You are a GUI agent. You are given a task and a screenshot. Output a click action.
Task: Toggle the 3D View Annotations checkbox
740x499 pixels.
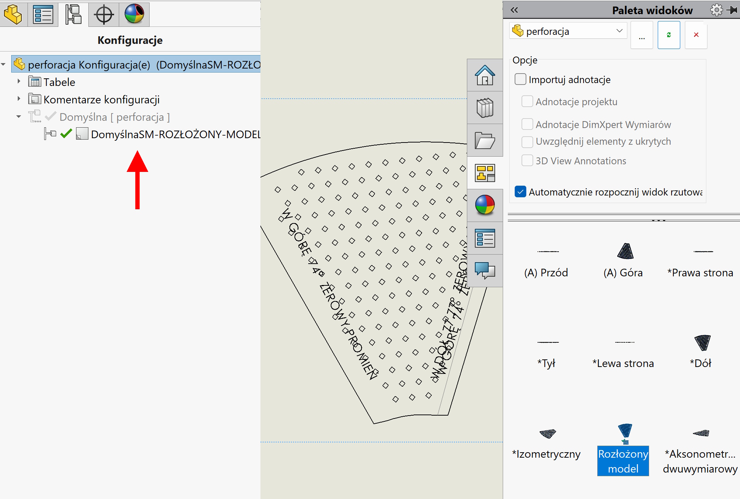click(x=527, y=161)
